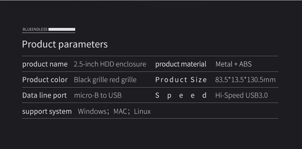302x149 pixels.
Task: Click the Product Size label
Action: (181, 80)
